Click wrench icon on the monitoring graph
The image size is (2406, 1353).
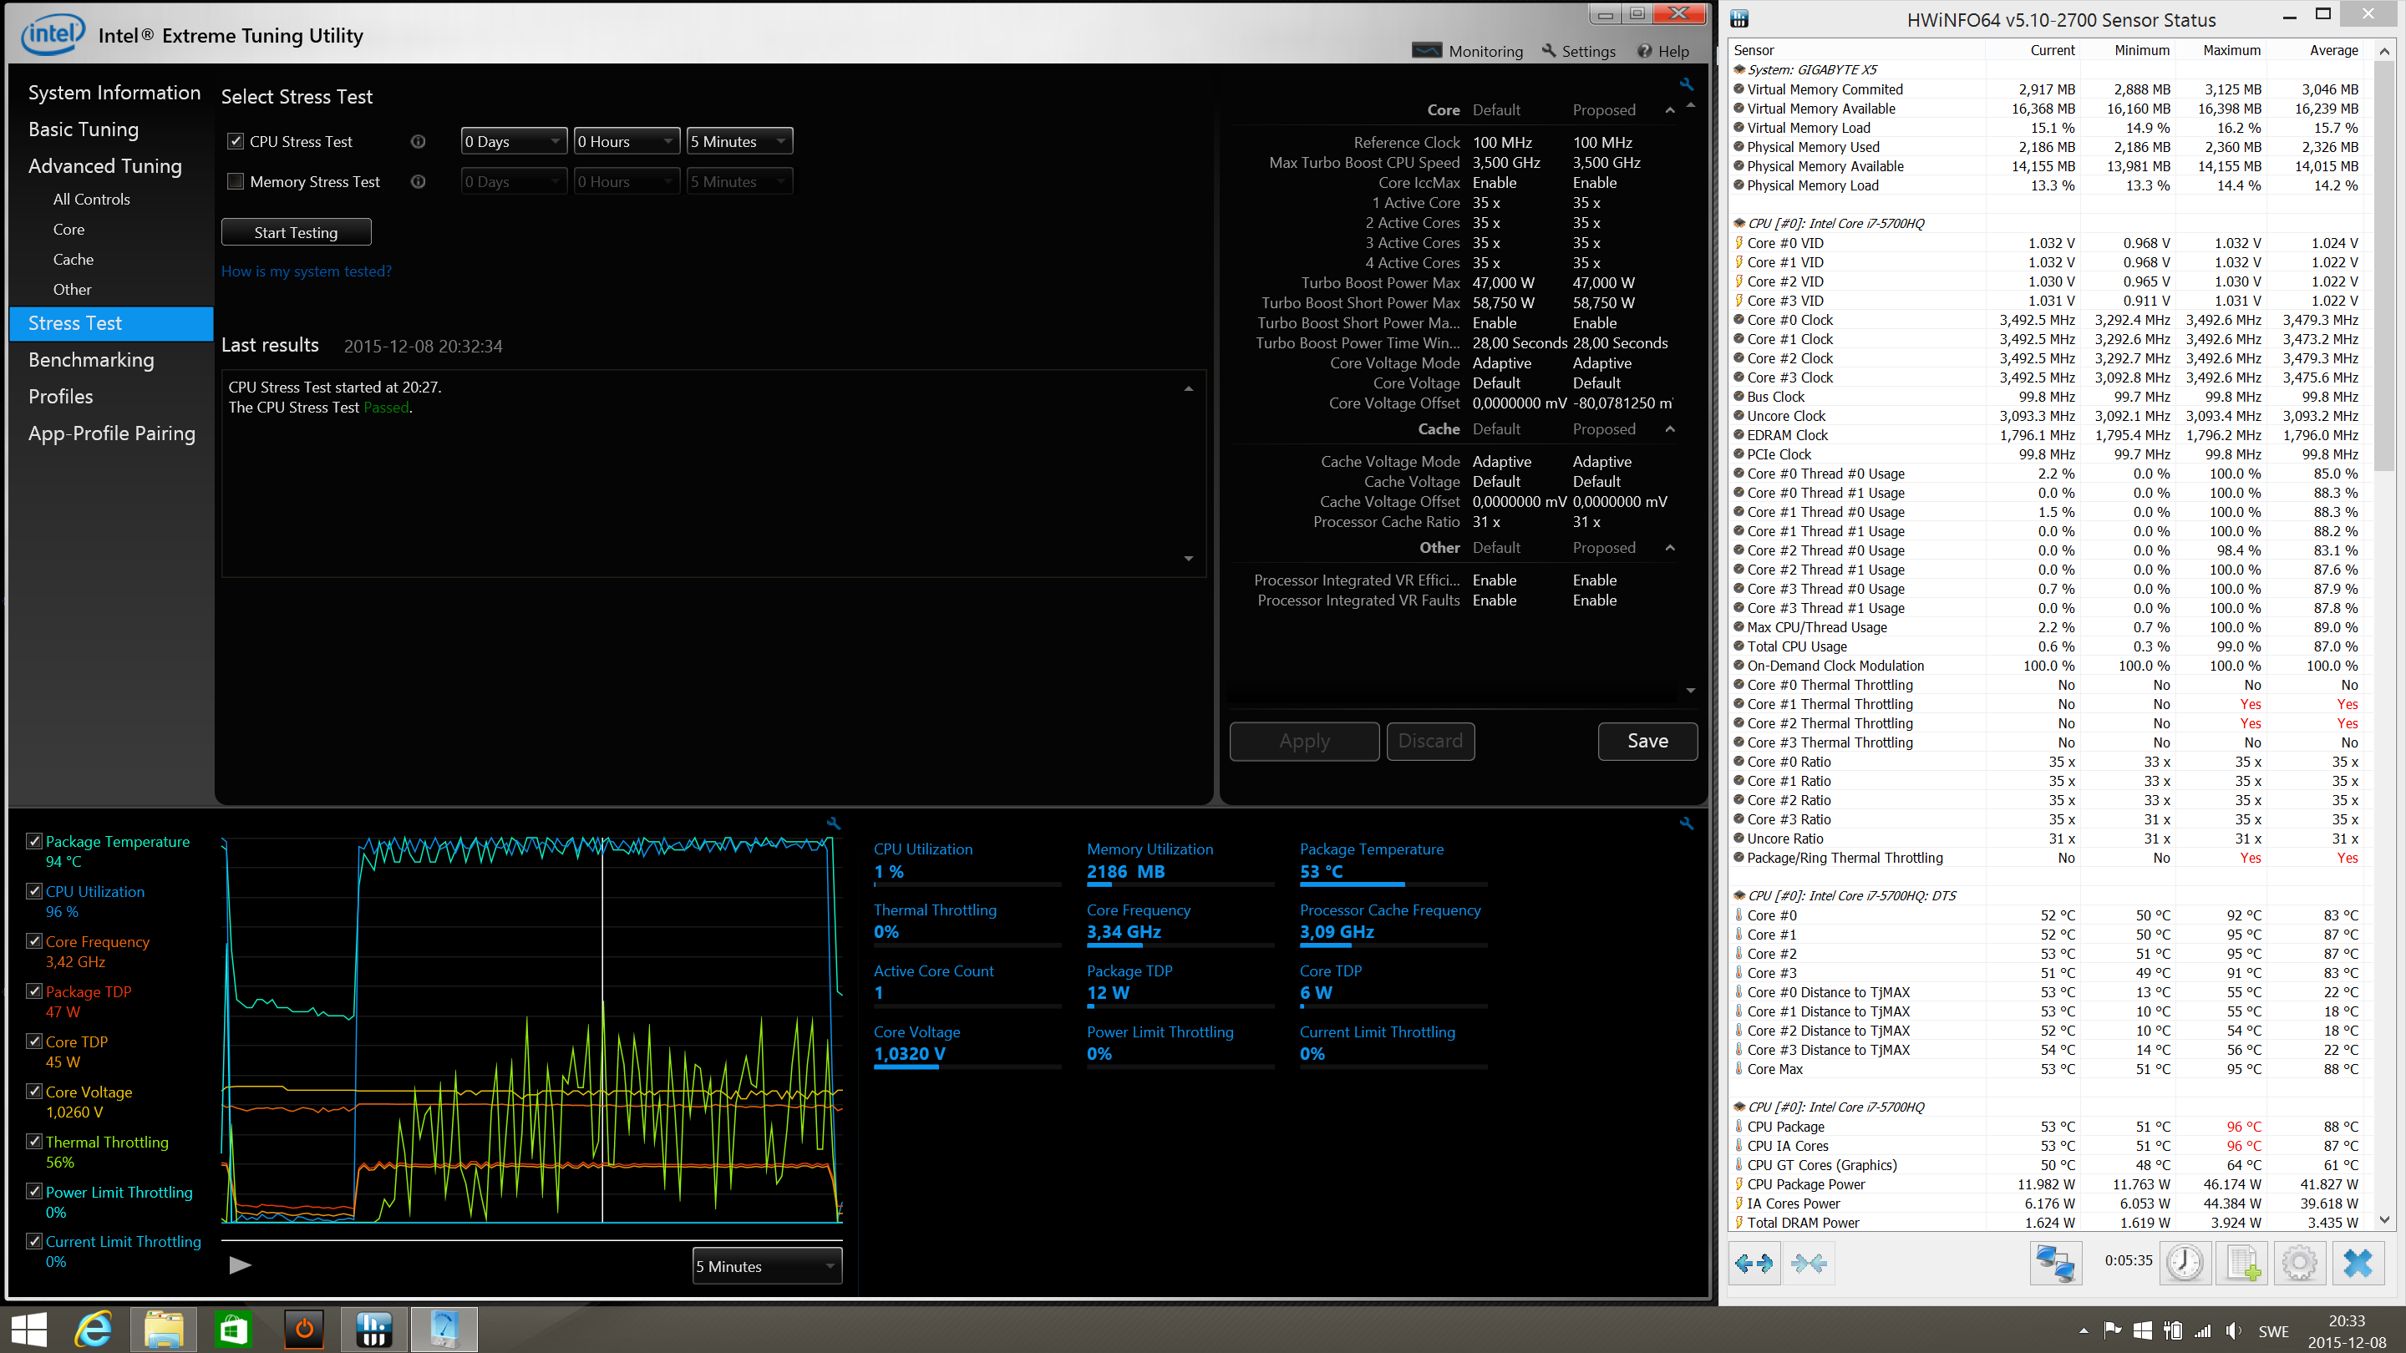click(834, 823)
